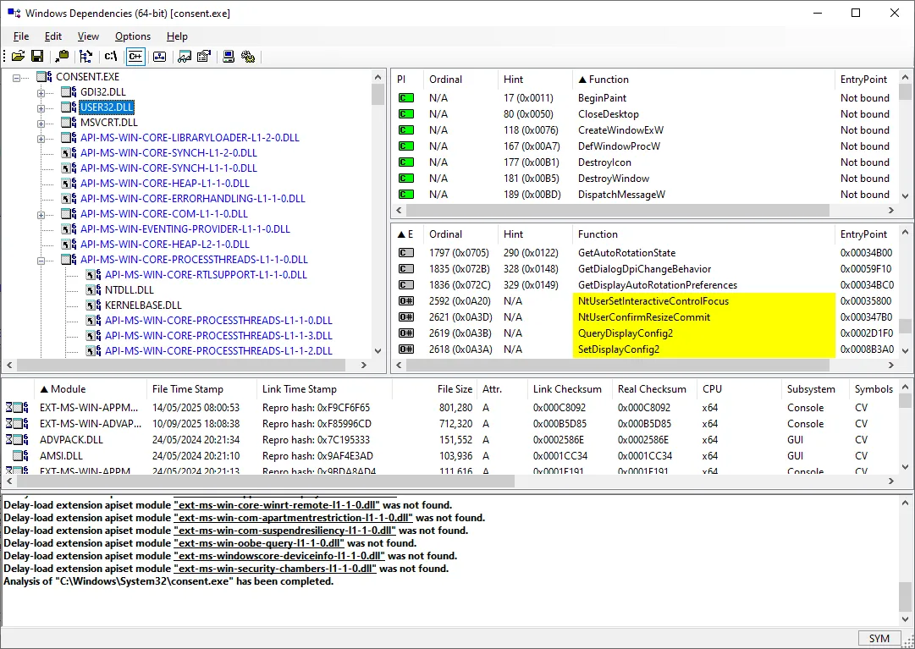Open the ext-ms-win-oobe-query-l1-1-0.dll log link
The width and height of the screenshot is (915, 649).
click(x=258, y=543)
